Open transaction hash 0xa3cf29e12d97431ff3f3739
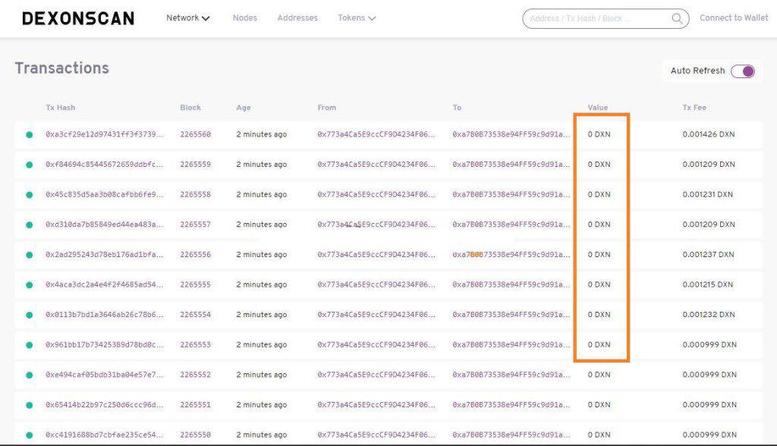The width and height of the screenshot is (777, 446). pos(105,134)
